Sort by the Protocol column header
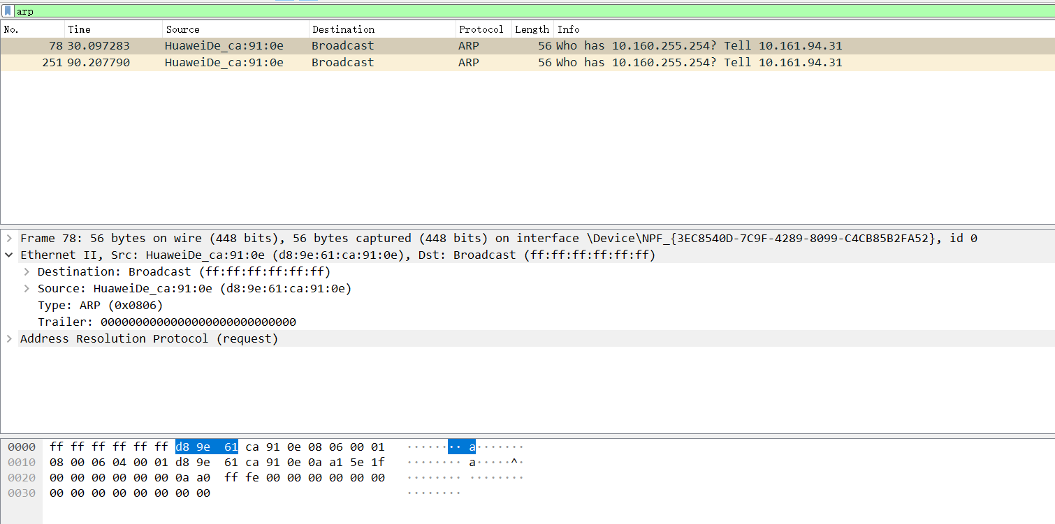The width and height of the screenshot is (1055, 524). 483,29
